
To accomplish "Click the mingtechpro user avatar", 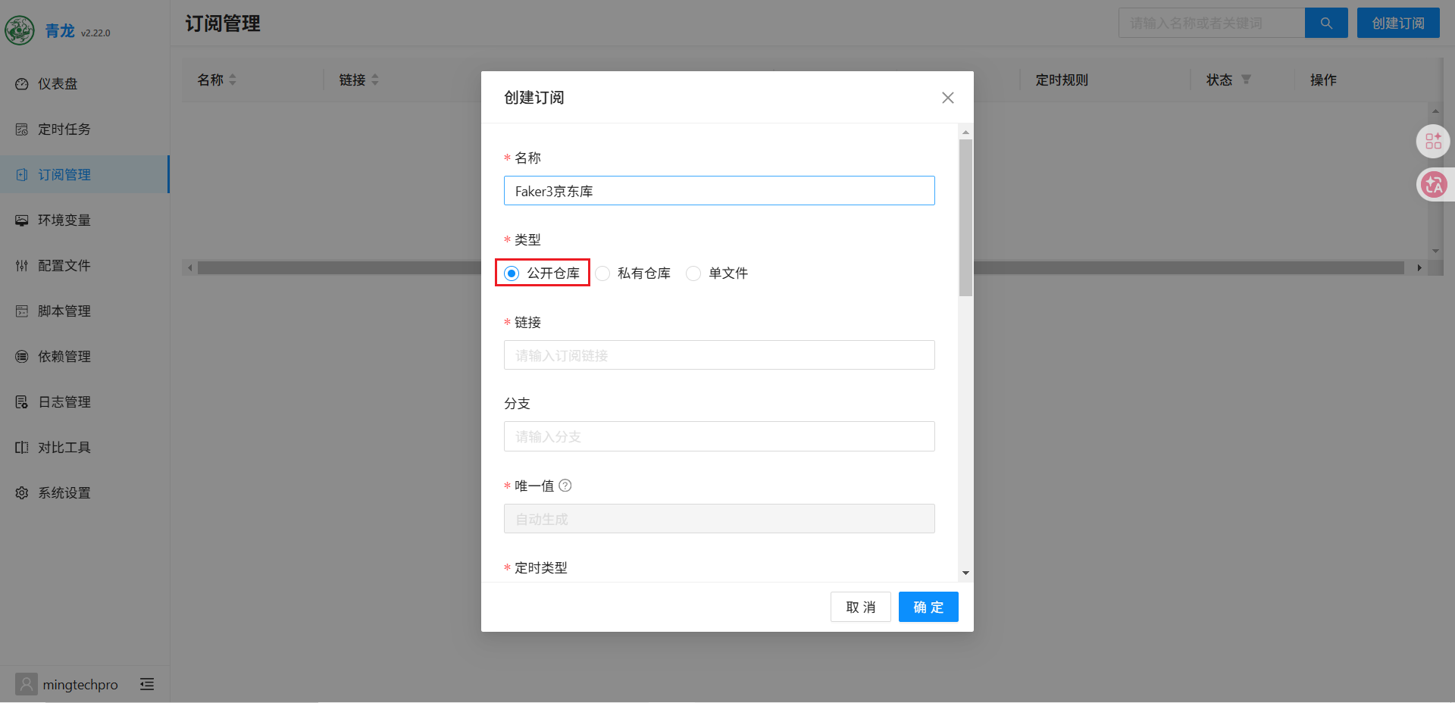I will (26, 684).
